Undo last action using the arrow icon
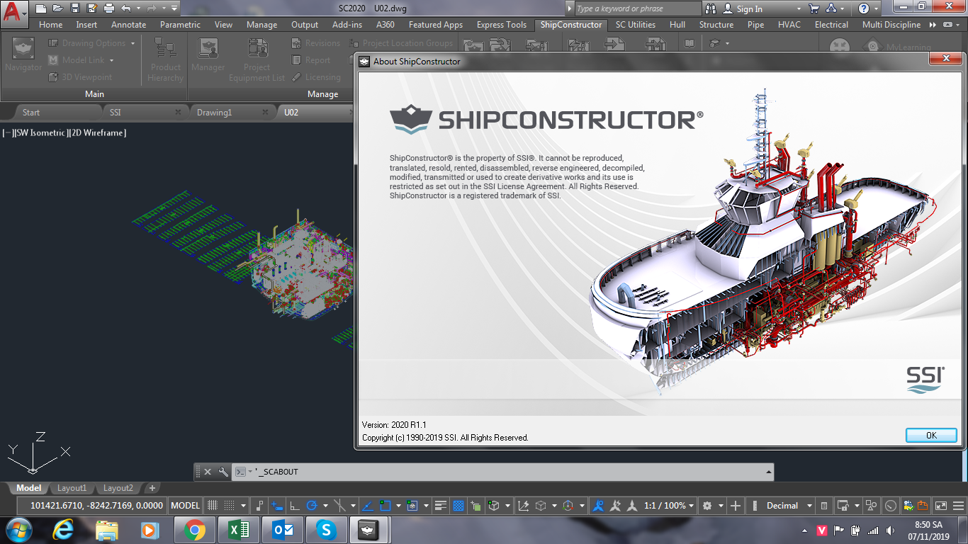The width and height of the screenshot is (968, 544). pyautogui.click(x=126, y=8)
